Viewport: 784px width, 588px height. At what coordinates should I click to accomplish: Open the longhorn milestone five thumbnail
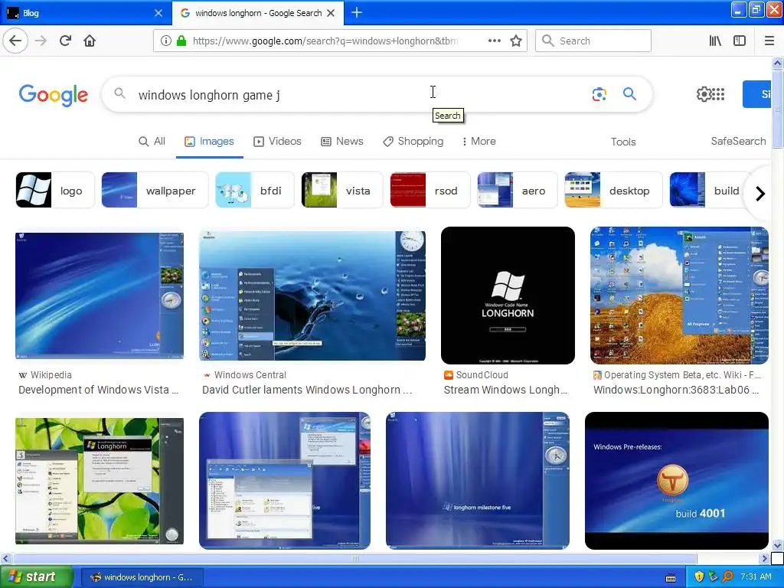pos(478,481)
